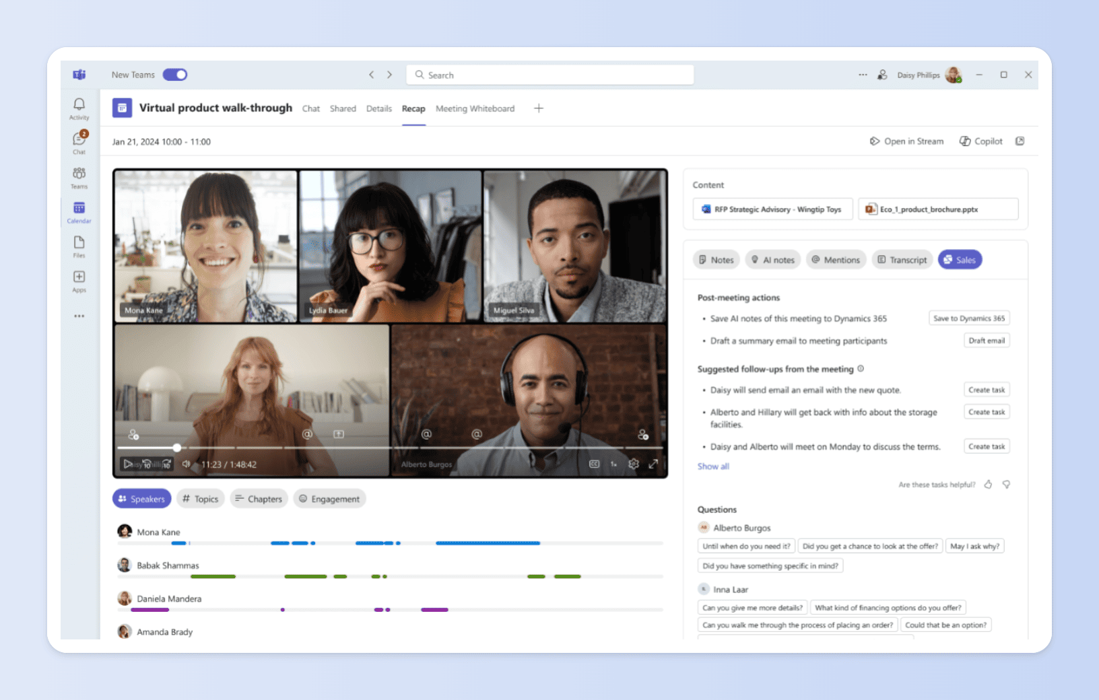Switch to the Shared tab
The image size is (1099, 700).
pos(343,108)
